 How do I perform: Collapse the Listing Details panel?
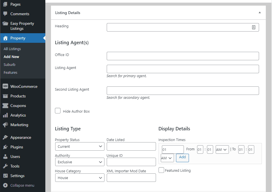260,13
